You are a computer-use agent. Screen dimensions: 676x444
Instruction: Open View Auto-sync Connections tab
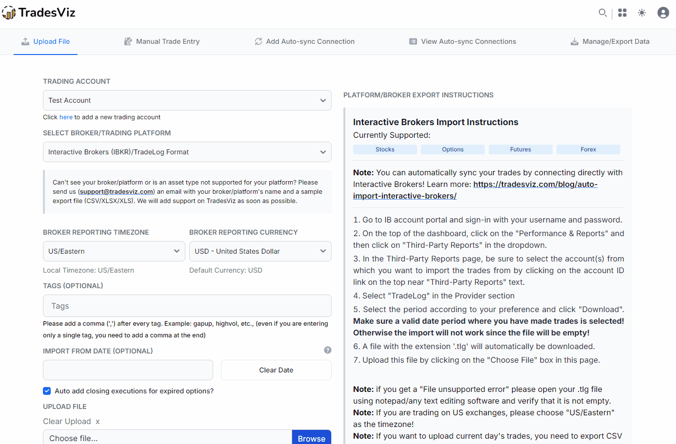pyautogui.click(x=462, y=41)
